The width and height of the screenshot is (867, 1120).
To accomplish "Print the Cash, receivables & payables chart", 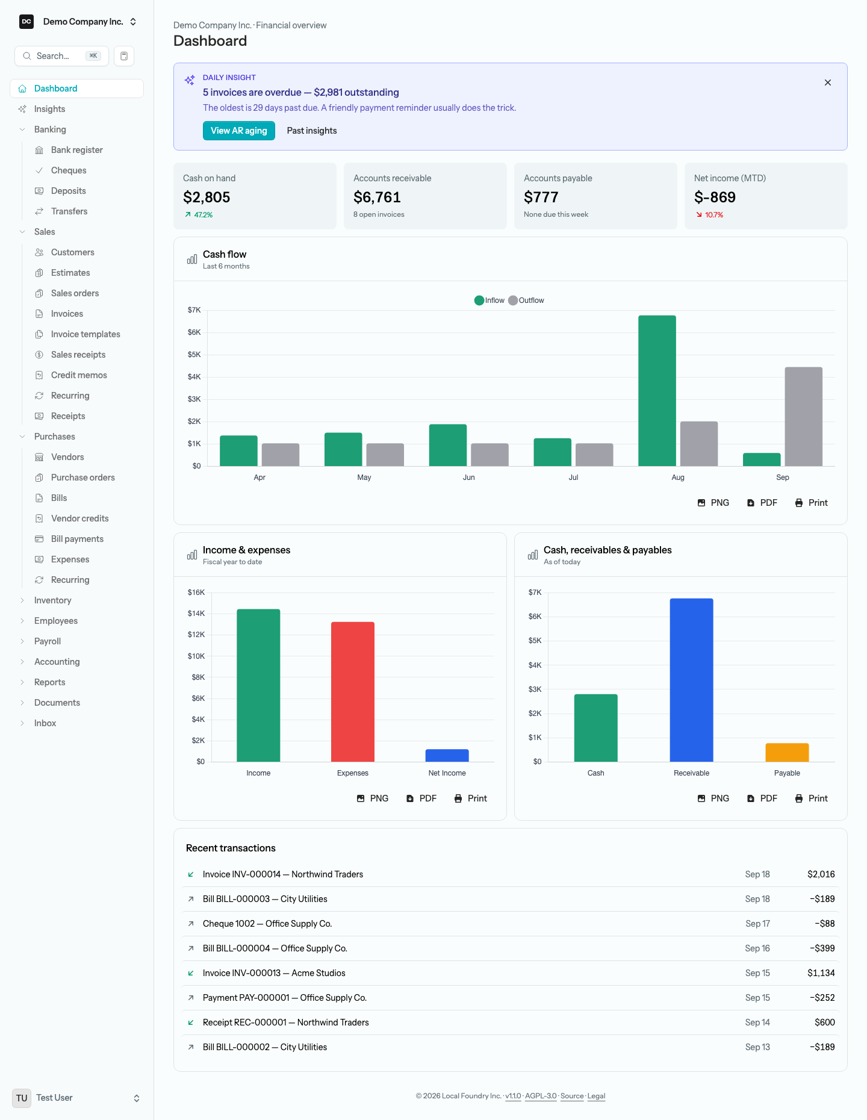I will point(812,798).
